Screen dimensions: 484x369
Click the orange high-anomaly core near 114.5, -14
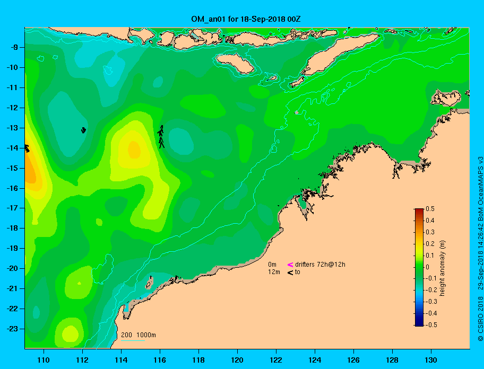tap(134, 150)
